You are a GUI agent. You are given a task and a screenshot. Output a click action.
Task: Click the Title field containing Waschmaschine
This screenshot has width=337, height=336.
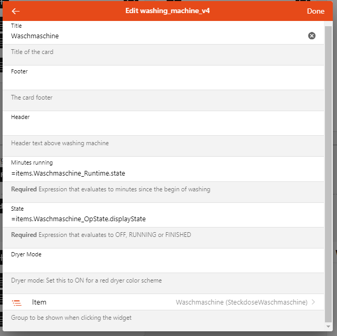tap(157, 36)
